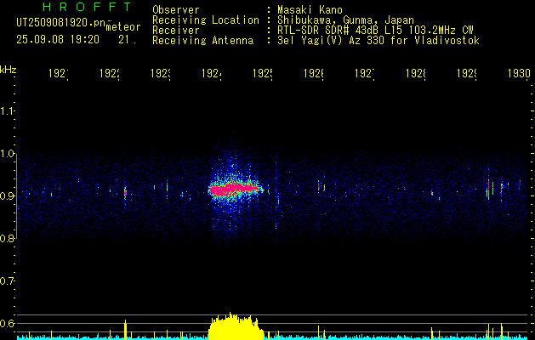Viewport: 535px width, 340px height.
Task: Click the kHz axis unit label
Action: point(8,70)
